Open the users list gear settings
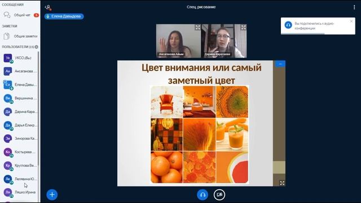This screenshot has width=361, height=203. (x=36, y=47)
